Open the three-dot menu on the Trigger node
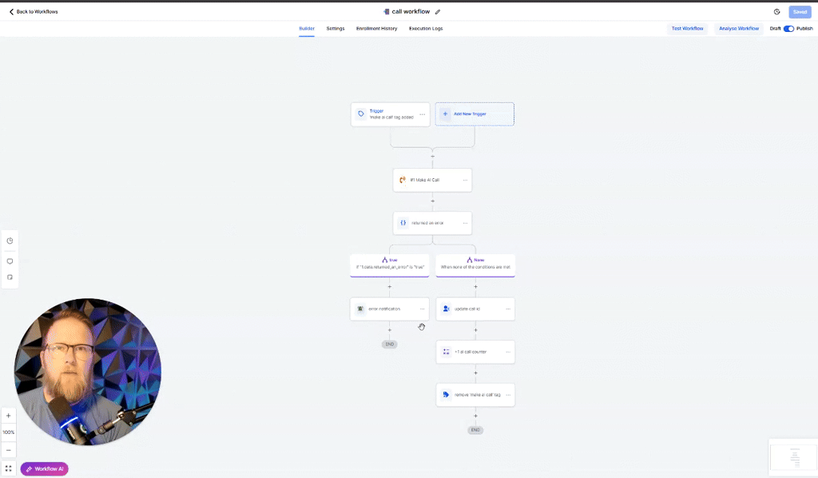Image resolution: width=818 pixels, height=478 pixels. tap(422, 114)
